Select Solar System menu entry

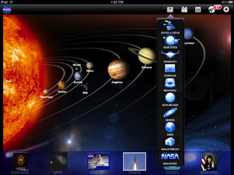(x=170, y=42)
